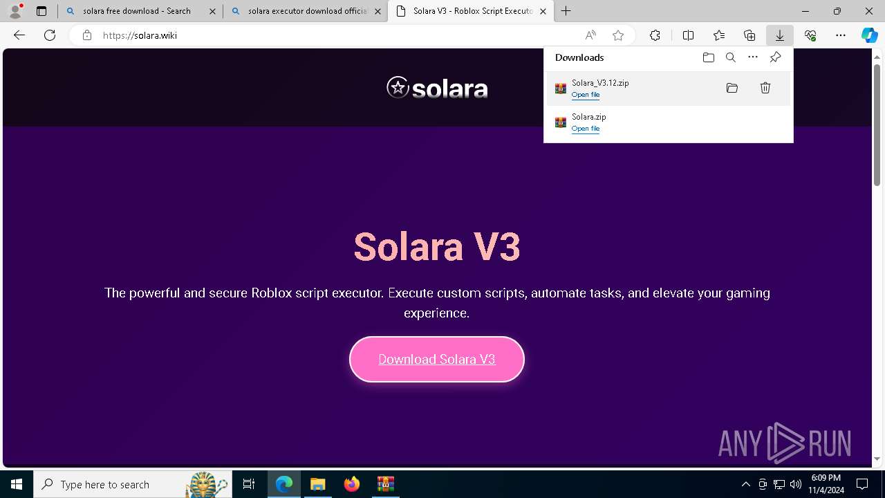The width and height of the screenshot is (885, 498).
Task: Toggle Split screen view
Action: [688, 35]
